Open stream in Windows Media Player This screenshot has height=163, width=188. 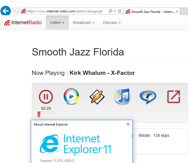click(x=71, y=97)
